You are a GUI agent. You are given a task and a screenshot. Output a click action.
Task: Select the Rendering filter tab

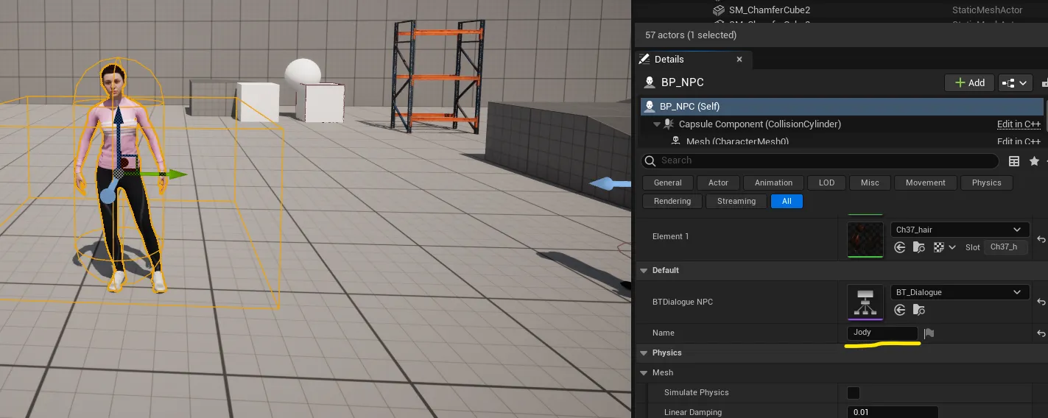[672, 201]
